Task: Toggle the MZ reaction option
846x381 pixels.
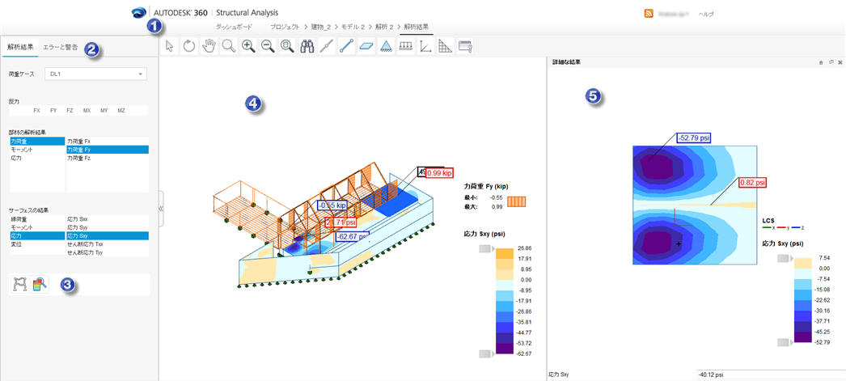Action: (121, 110)
